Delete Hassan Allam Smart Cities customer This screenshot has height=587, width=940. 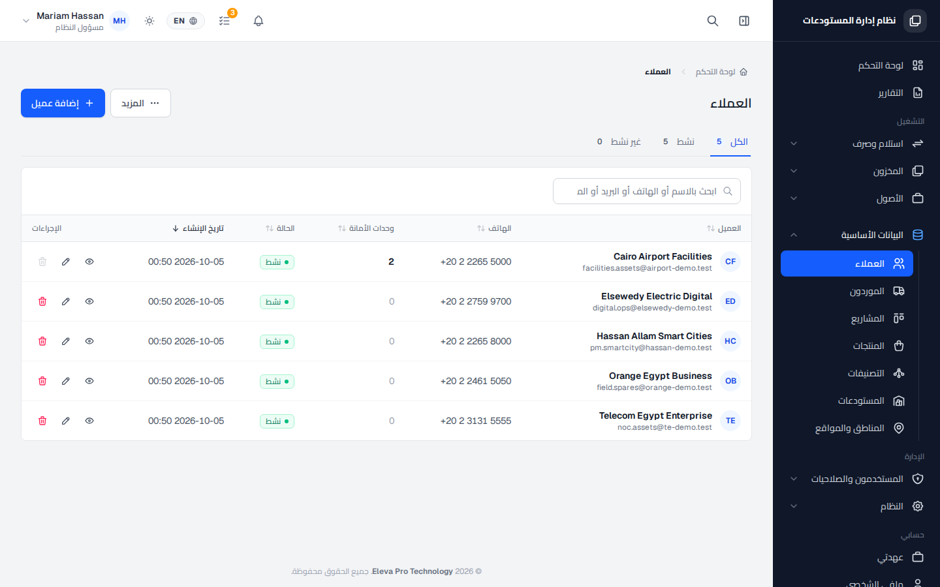tap(42, 341)
